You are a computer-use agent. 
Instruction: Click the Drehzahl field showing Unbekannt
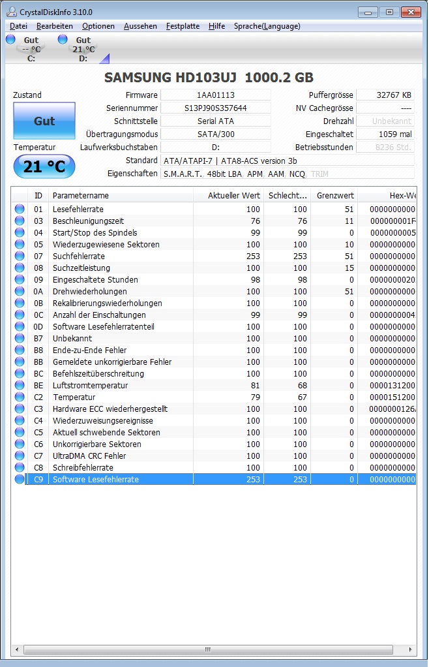tap(385, 121)
